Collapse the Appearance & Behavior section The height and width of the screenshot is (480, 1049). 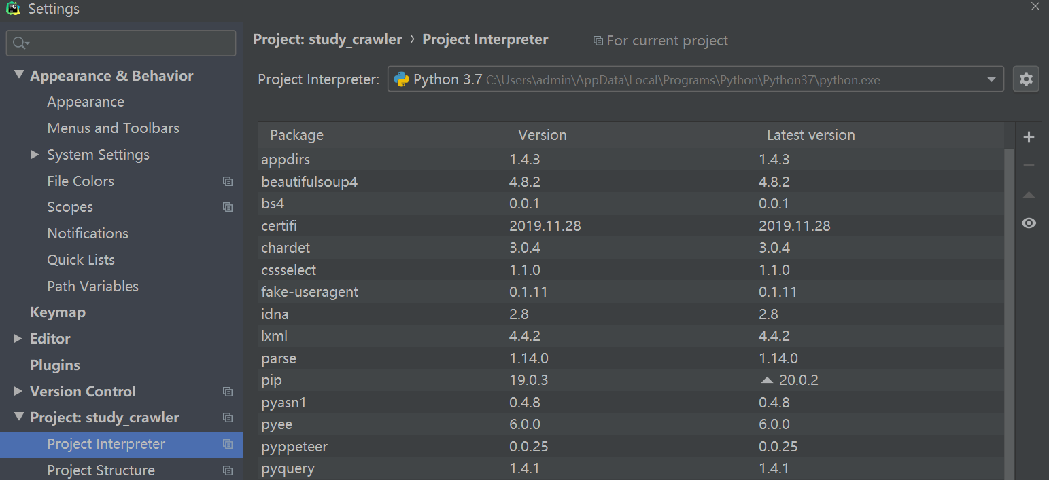pyautogui.click(x=18, y=75)
